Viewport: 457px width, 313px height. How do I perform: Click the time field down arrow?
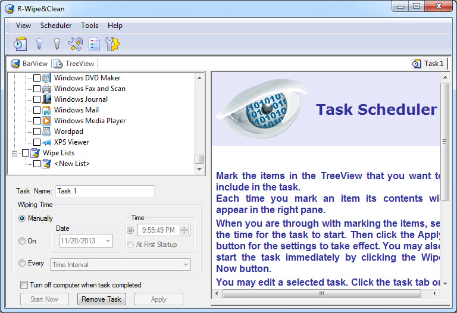pos(184,233)
